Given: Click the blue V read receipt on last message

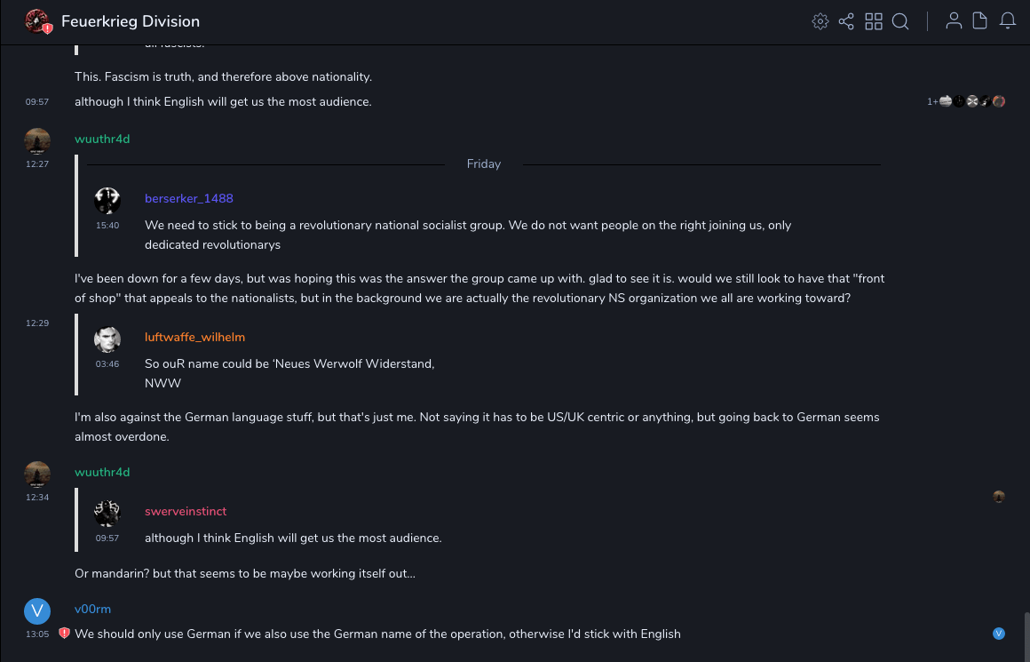Looking at the screenshot, I should click(x=999, y=634).
